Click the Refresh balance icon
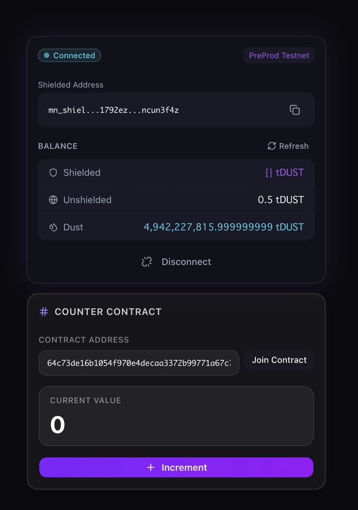The height and width of the screenshot is (510, 358). 272,146
